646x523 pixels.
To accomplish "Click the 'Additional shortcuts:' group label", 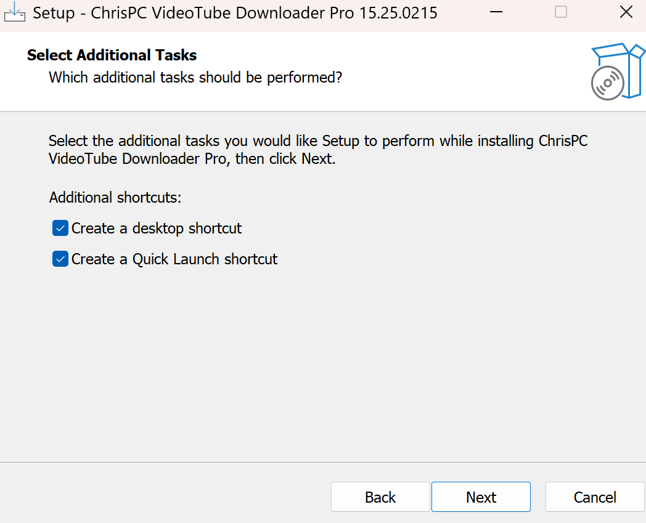I will click(115, 198).
